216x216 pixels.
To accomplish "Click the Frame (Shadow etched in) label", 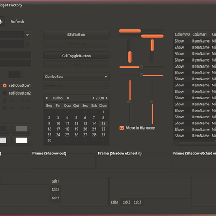I will tap(120, 153).
